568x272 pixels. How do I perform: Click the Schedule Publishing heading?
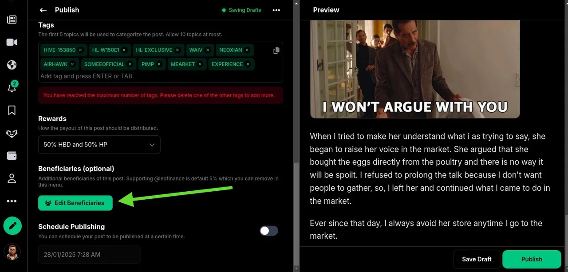pos(71,226)
